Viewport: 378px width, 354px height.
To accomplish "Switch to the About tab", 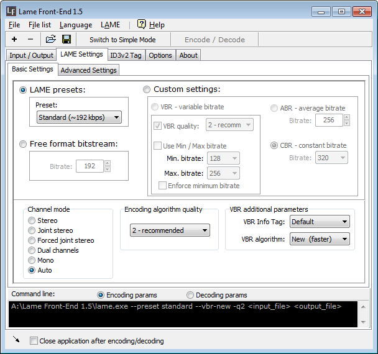I will click(x=188, y=55).
